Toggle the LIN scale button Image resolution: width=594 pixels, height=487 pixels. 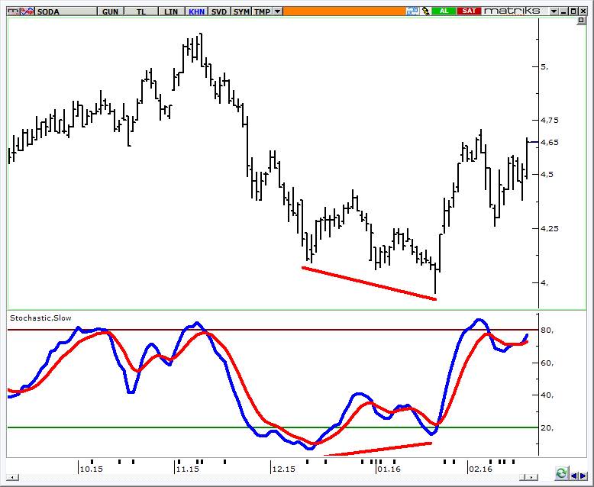point(171,11)
